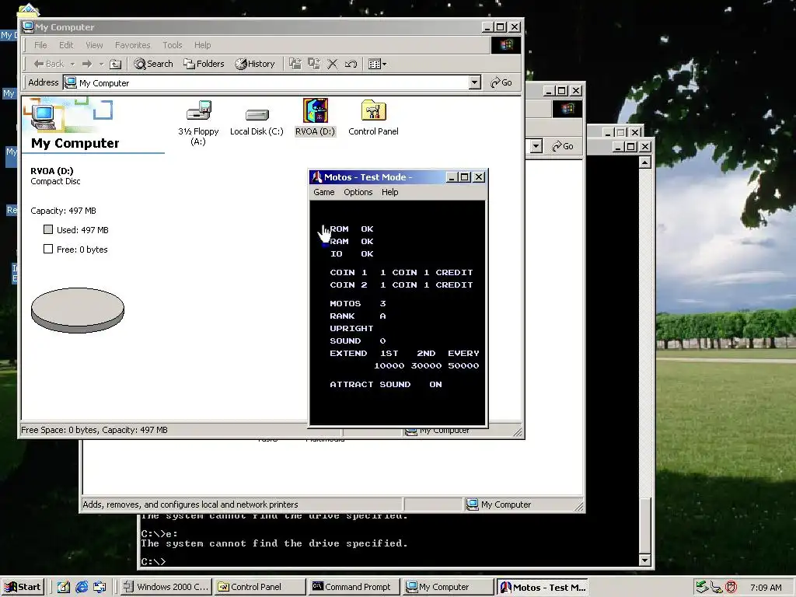Click the Back arrow in My Computer toolbar
The height and width of the screenshot is (597, 796).
49,64
